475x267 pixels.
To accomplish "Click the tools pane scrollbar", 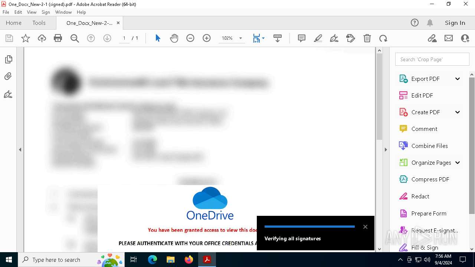I will pos(472,145).
